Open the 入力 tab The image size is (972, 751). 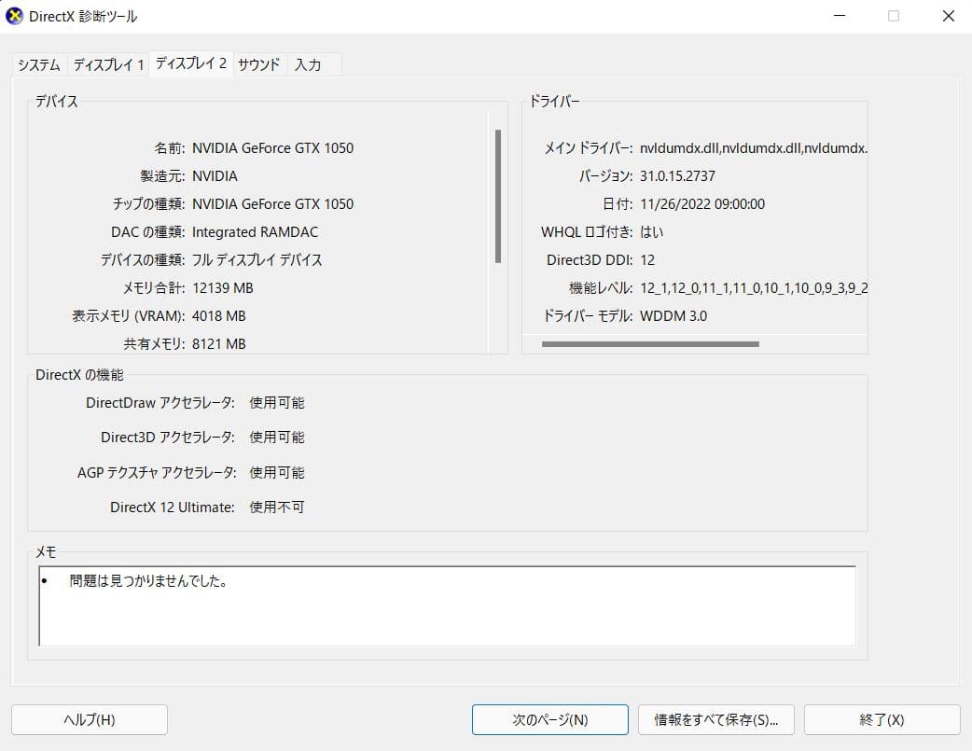(x=308, y=65)
